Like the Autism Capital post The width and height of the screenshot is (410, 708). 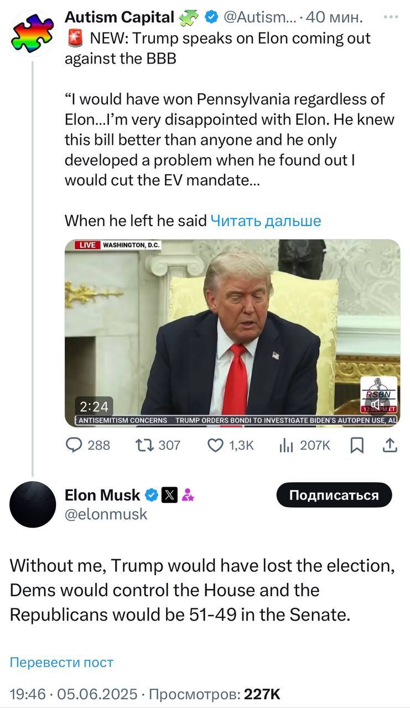tap(215, 445)
